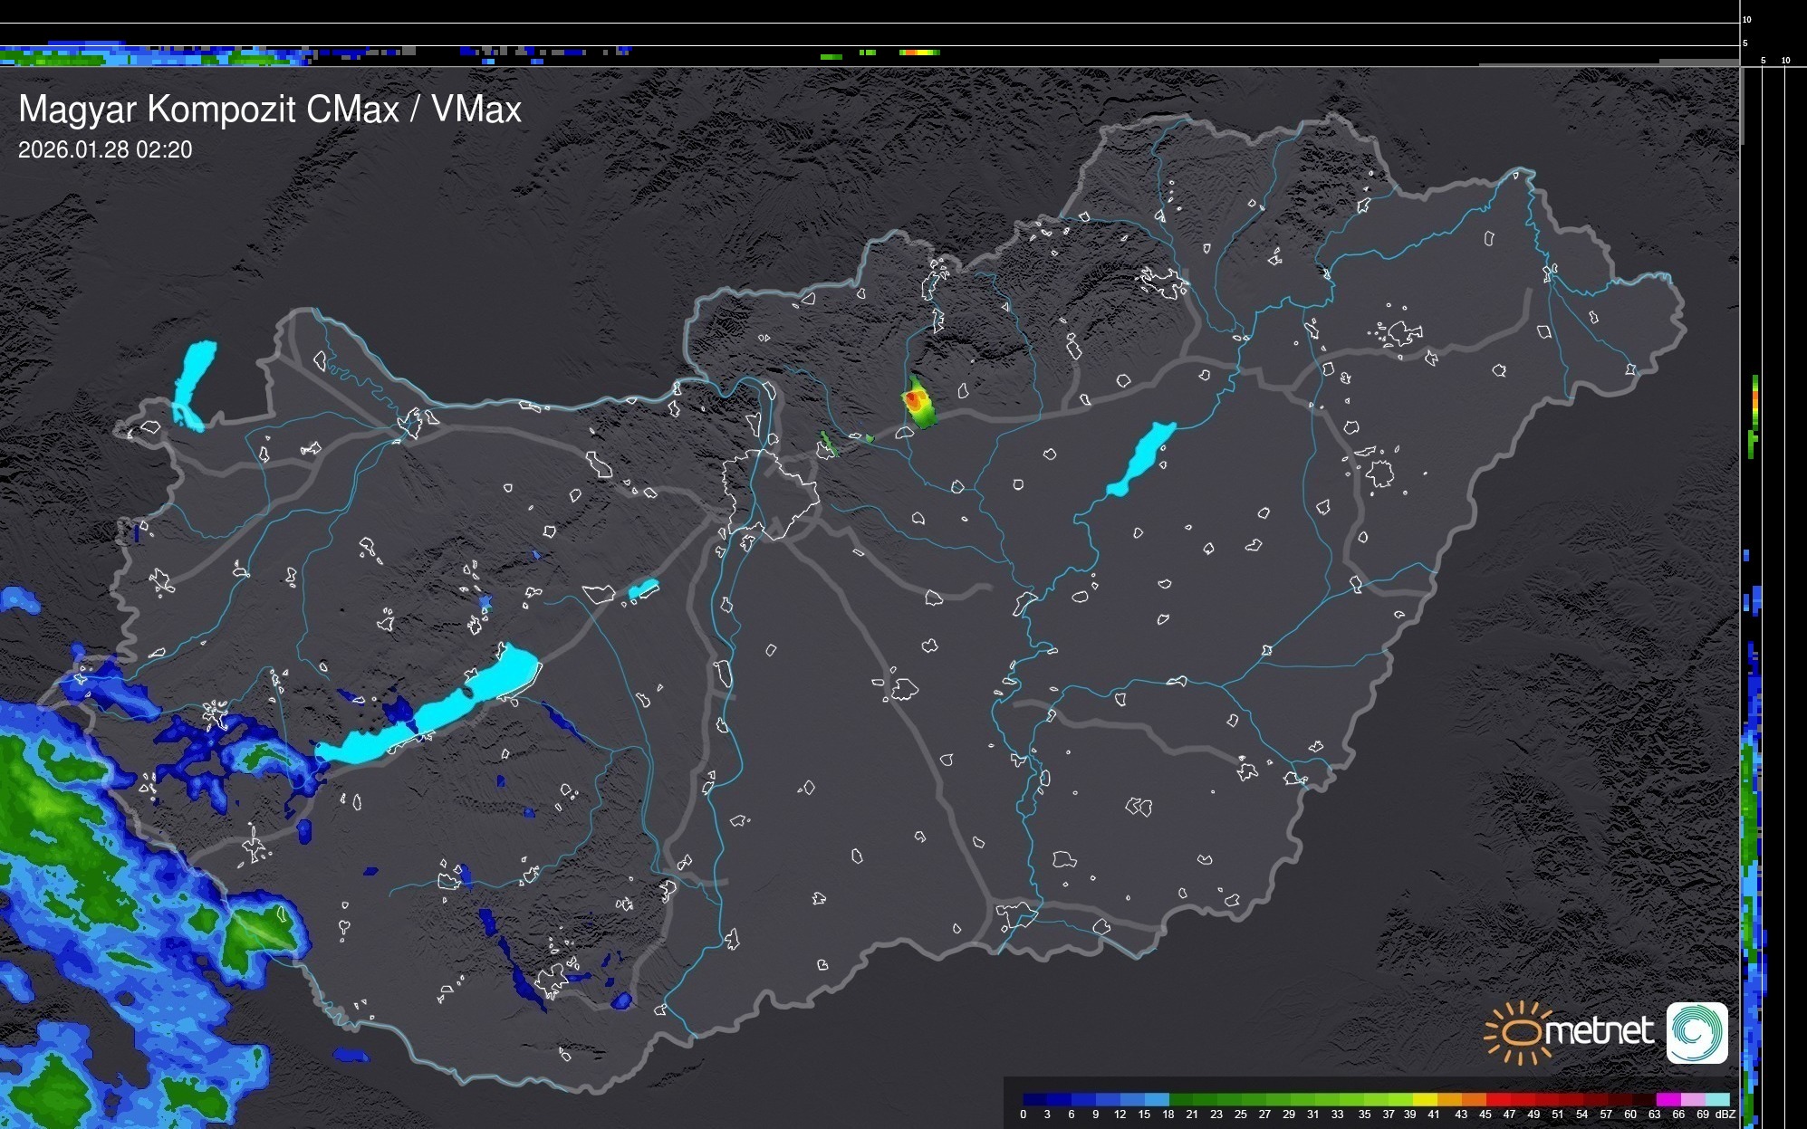Choose the light blue 15 dBZ swatch
This screenshot has height=1129, width=1807.
[x=1157, y=1099]
